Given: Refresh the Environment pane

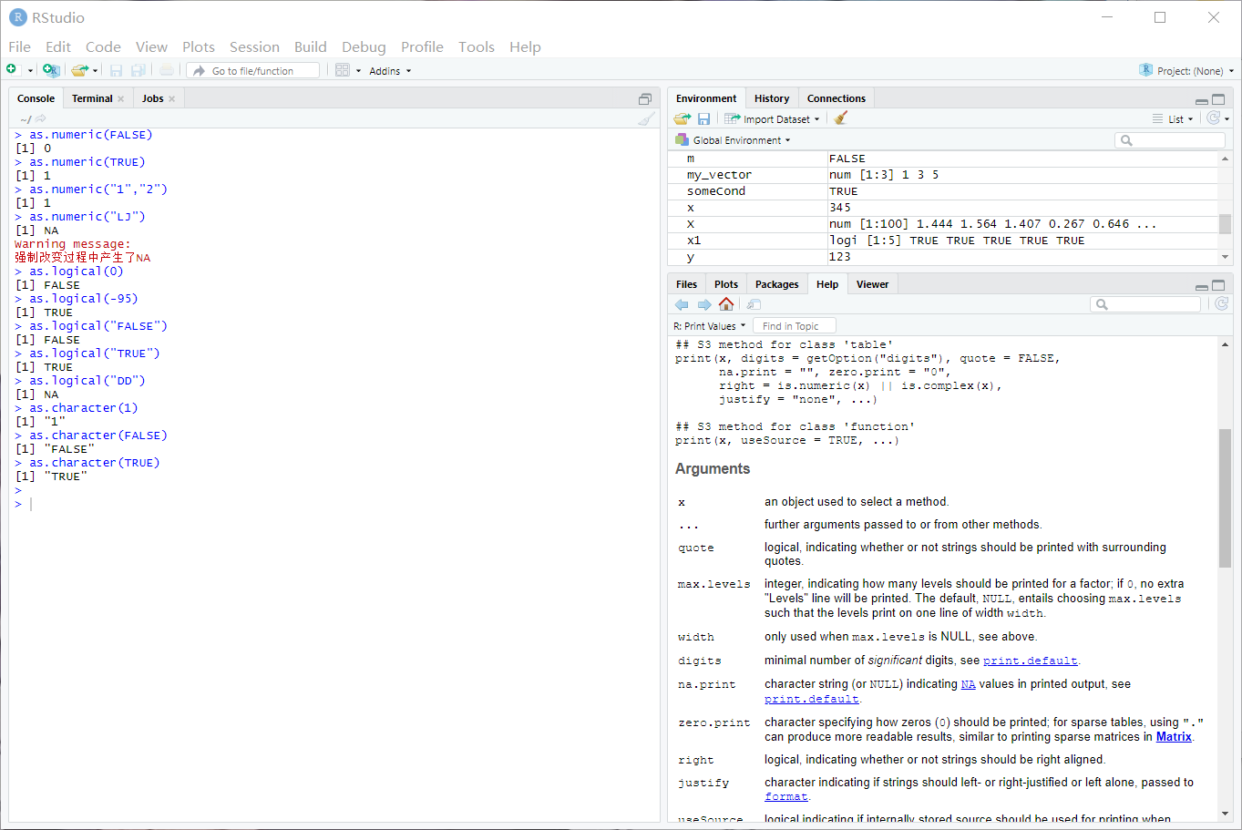Looking at the screenshot, I should [1213, 118].
